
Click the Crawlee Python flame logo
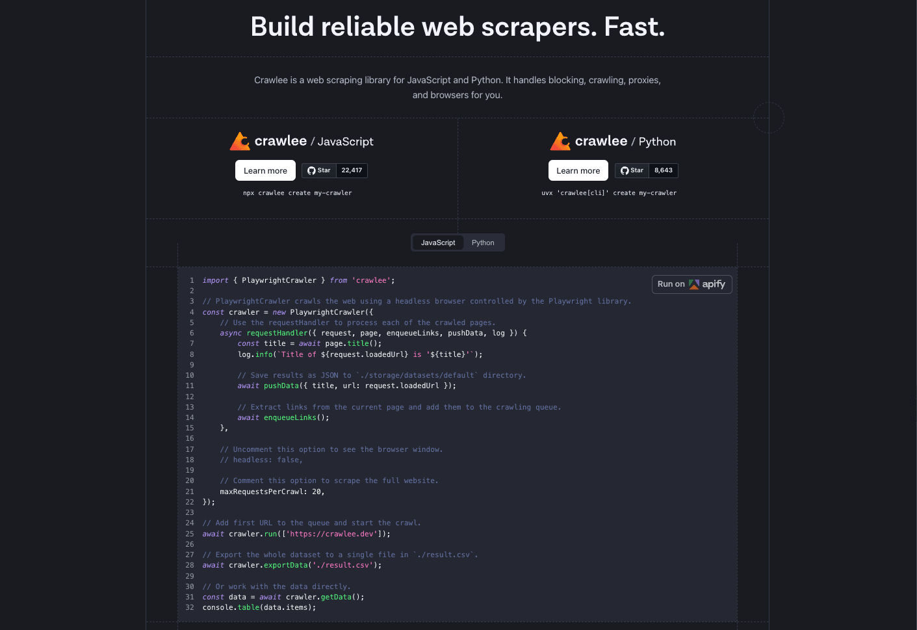tap(560, 141)
